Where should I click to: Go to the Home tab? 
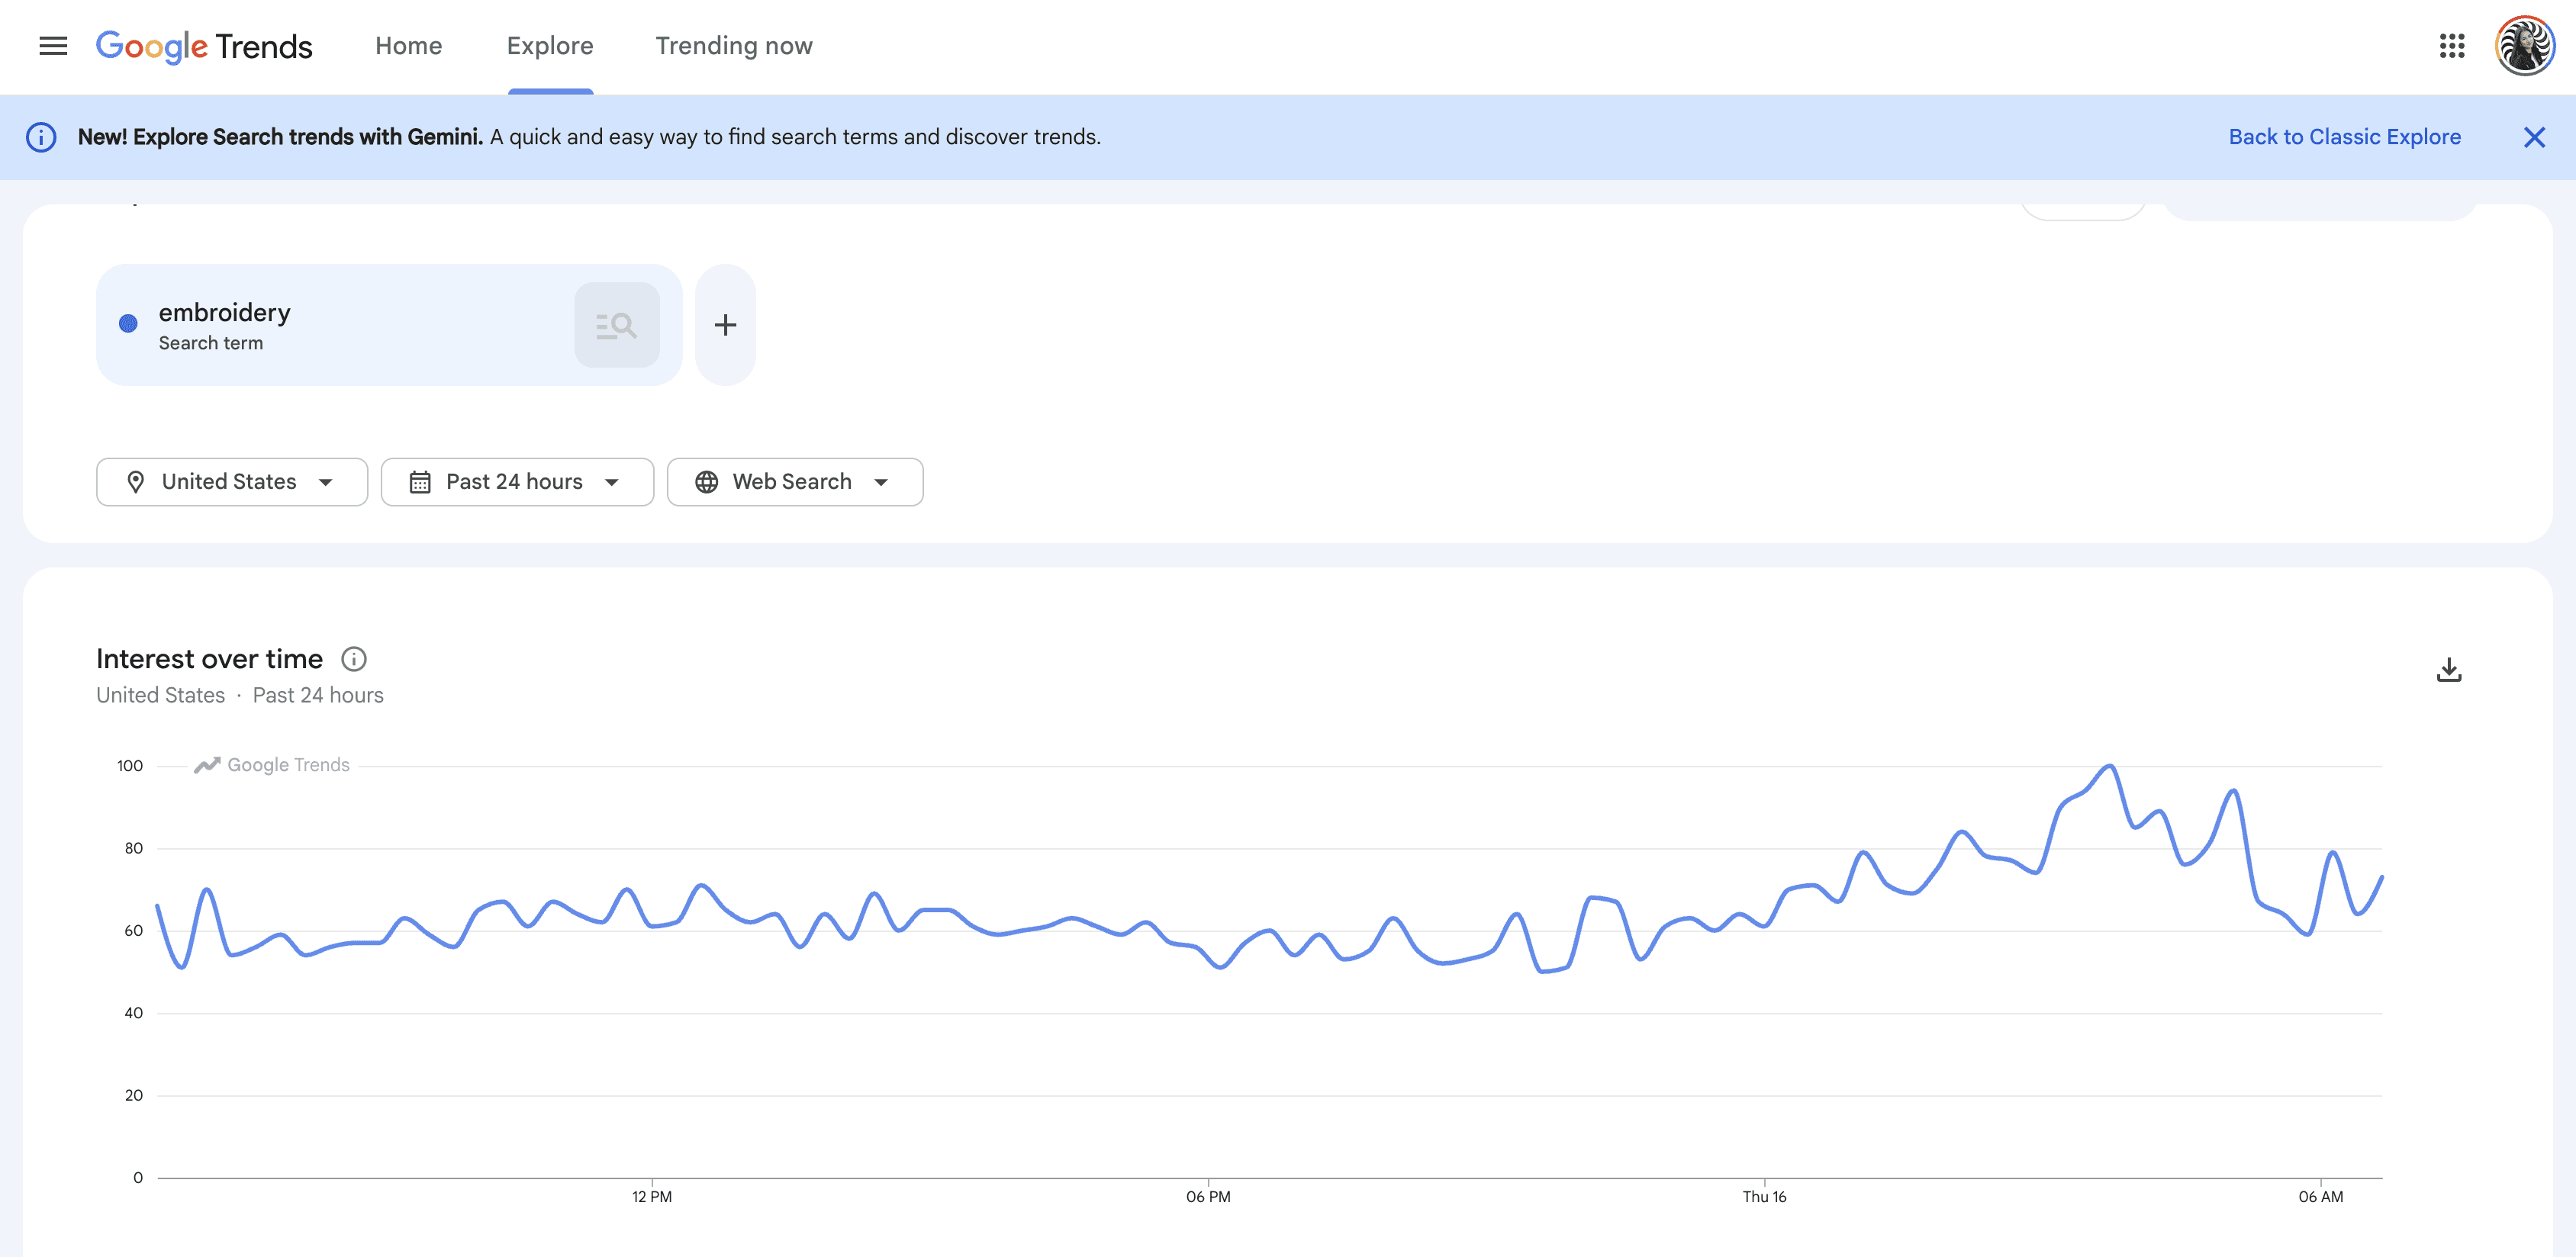tap(408, 46)
